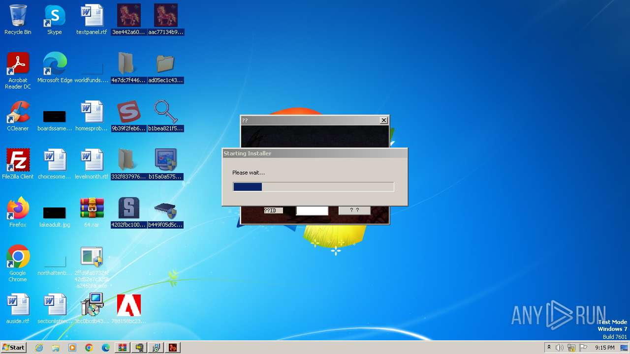
Task: Switch to the monitor-icon taskbar window
Action: 139,348
